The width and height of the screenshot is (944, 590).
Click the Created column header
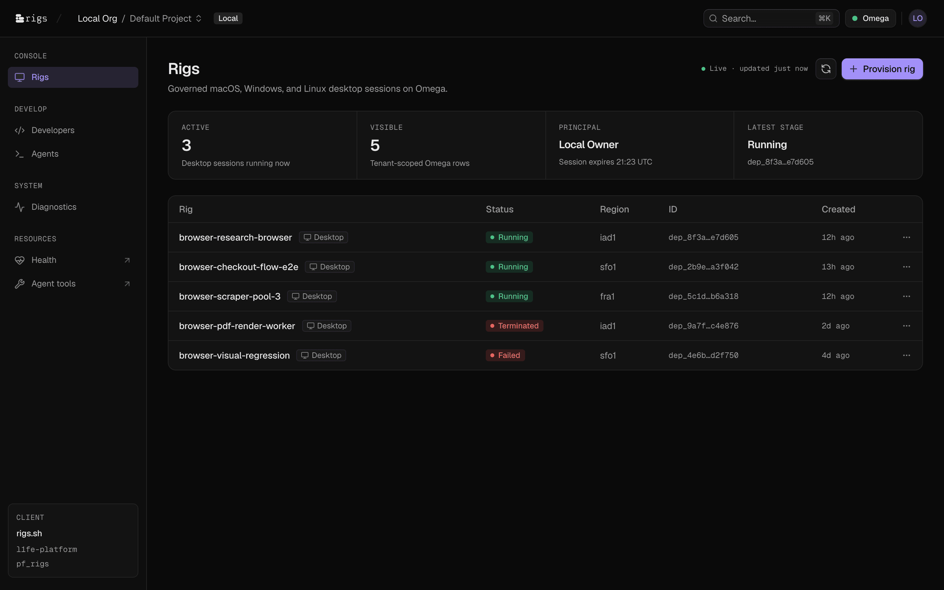click(838, 209)
